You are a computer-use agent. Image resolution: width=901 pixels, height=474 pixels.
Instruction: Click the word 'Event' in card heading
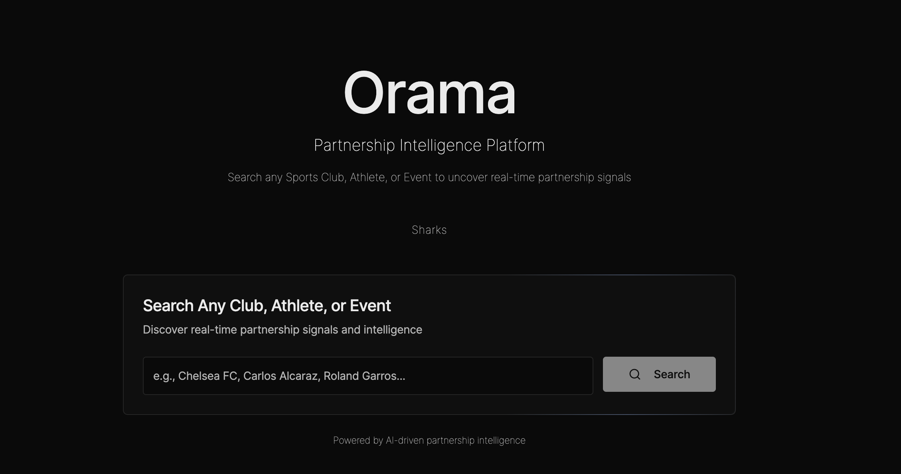(x=370, y=306)
